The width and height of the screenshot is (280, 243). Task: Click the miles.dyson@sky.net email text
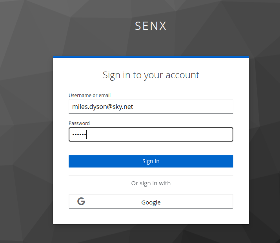coord(103,107)
